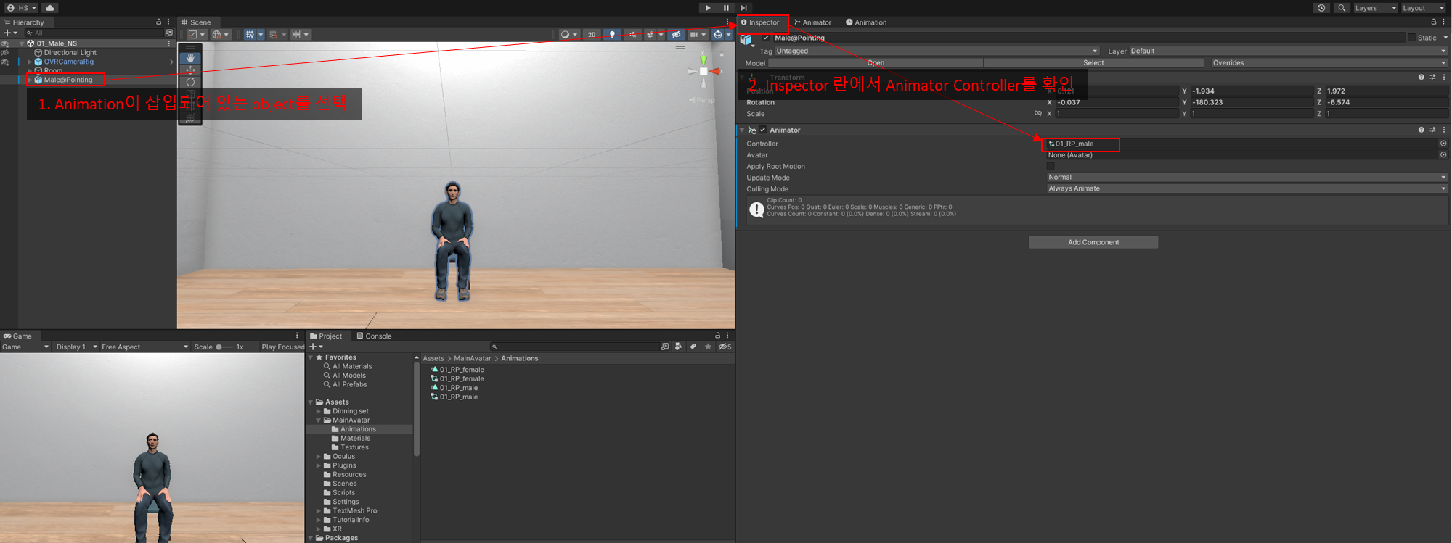The image size is (1452, 543).
Task: Click the Model Select button
Action: (x=1093, y=63)
